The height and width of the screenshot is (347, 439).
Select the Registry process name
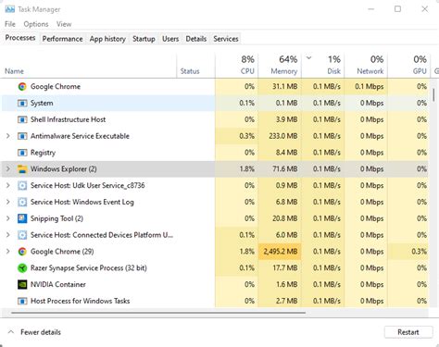[43, 153]
